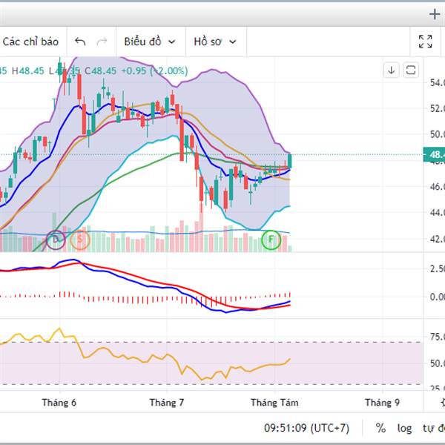Click the F marker on volume bars

(271, 240)
